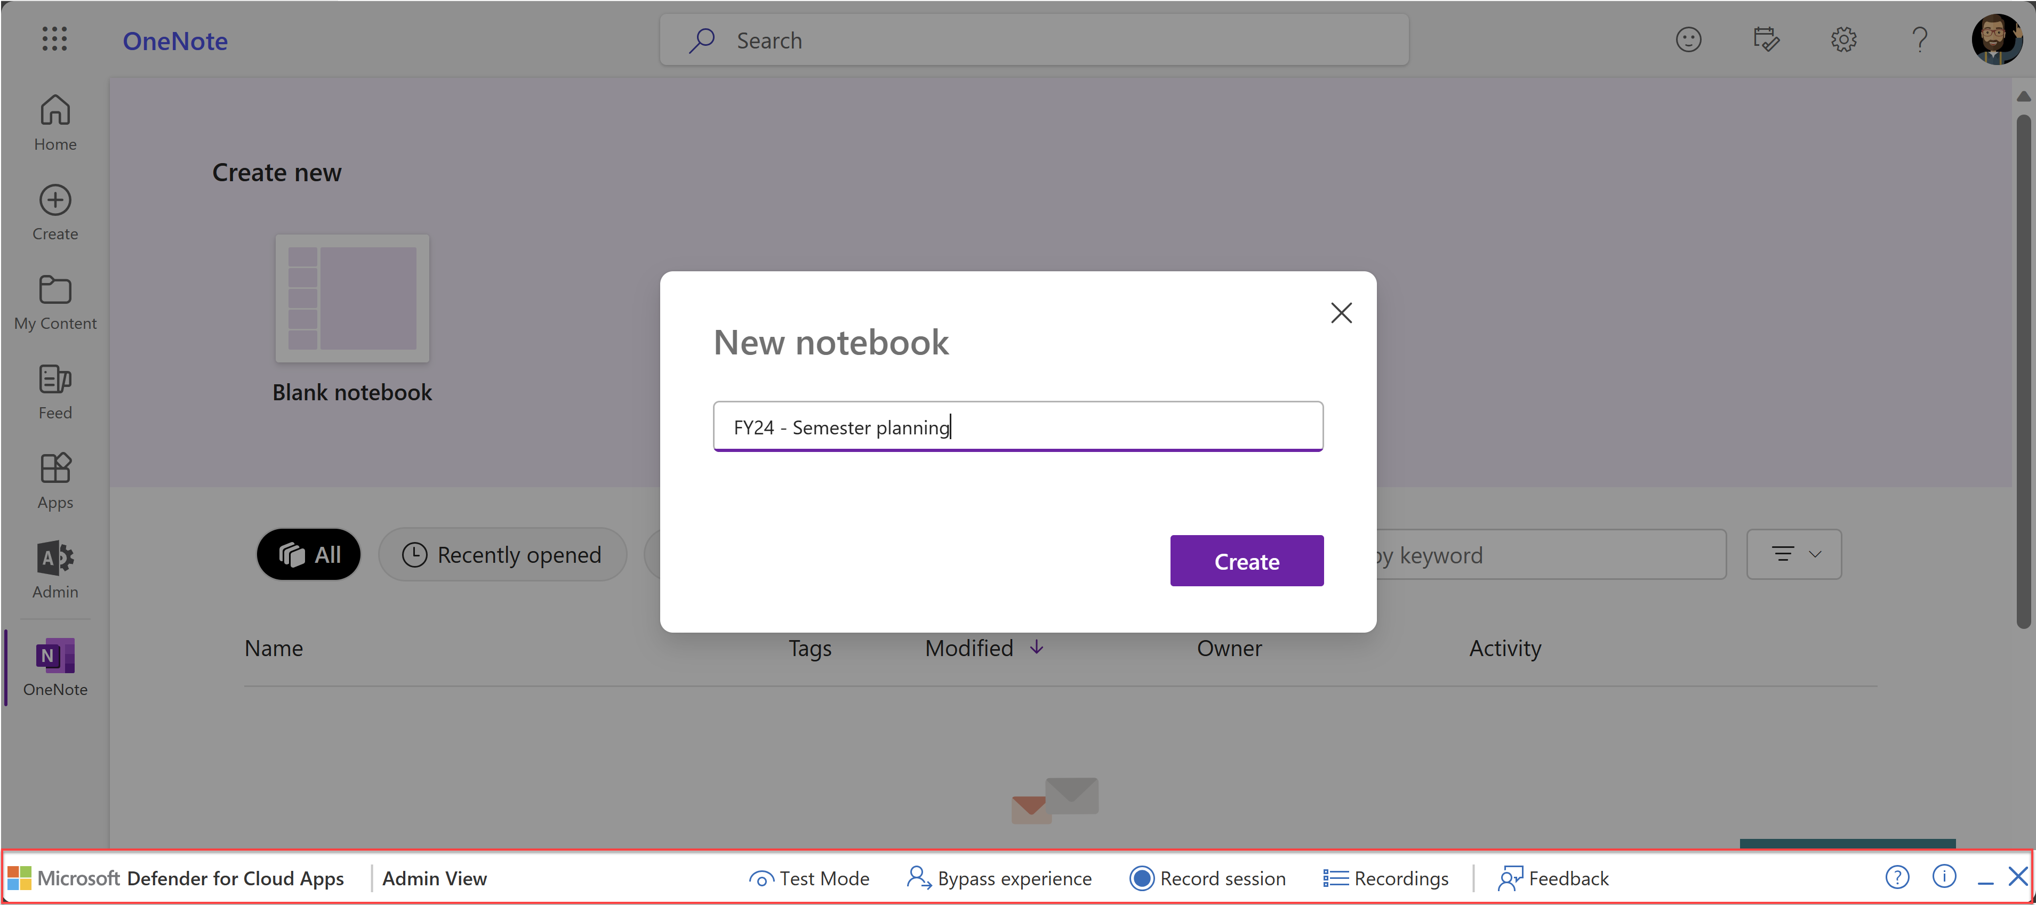Open My Content folder icon

point(54,302)
